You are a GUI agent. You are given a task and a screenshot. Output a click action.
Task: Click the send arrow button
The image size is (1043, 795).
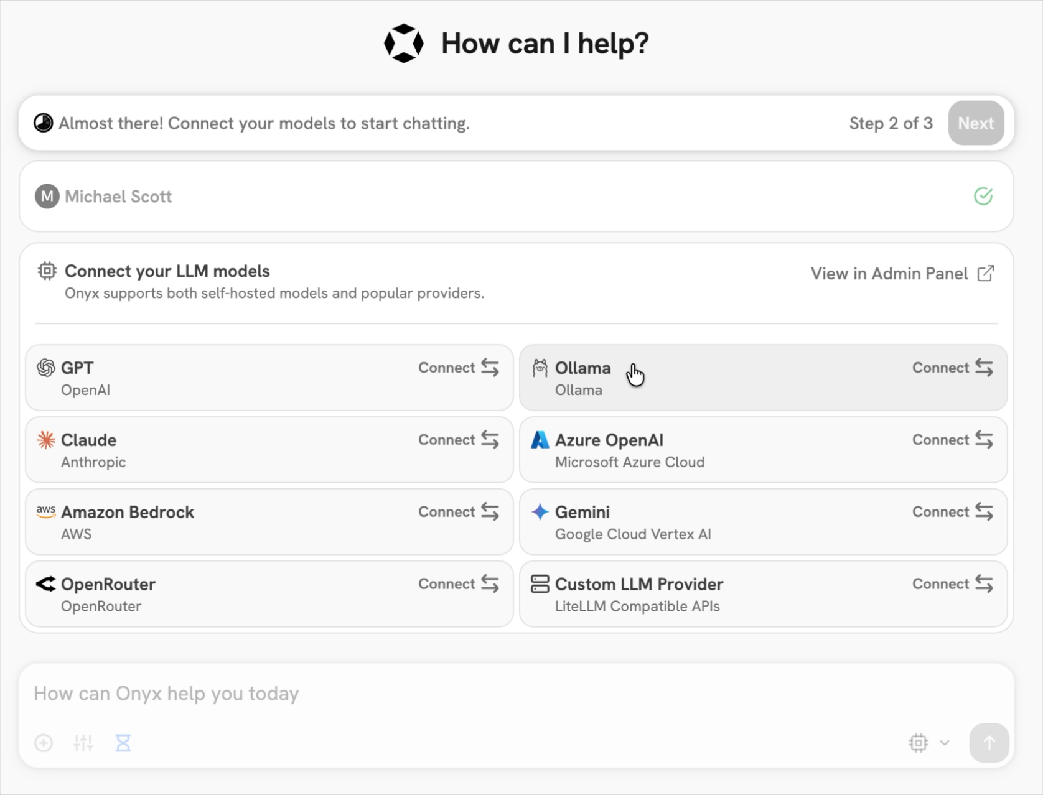[989, 743]
